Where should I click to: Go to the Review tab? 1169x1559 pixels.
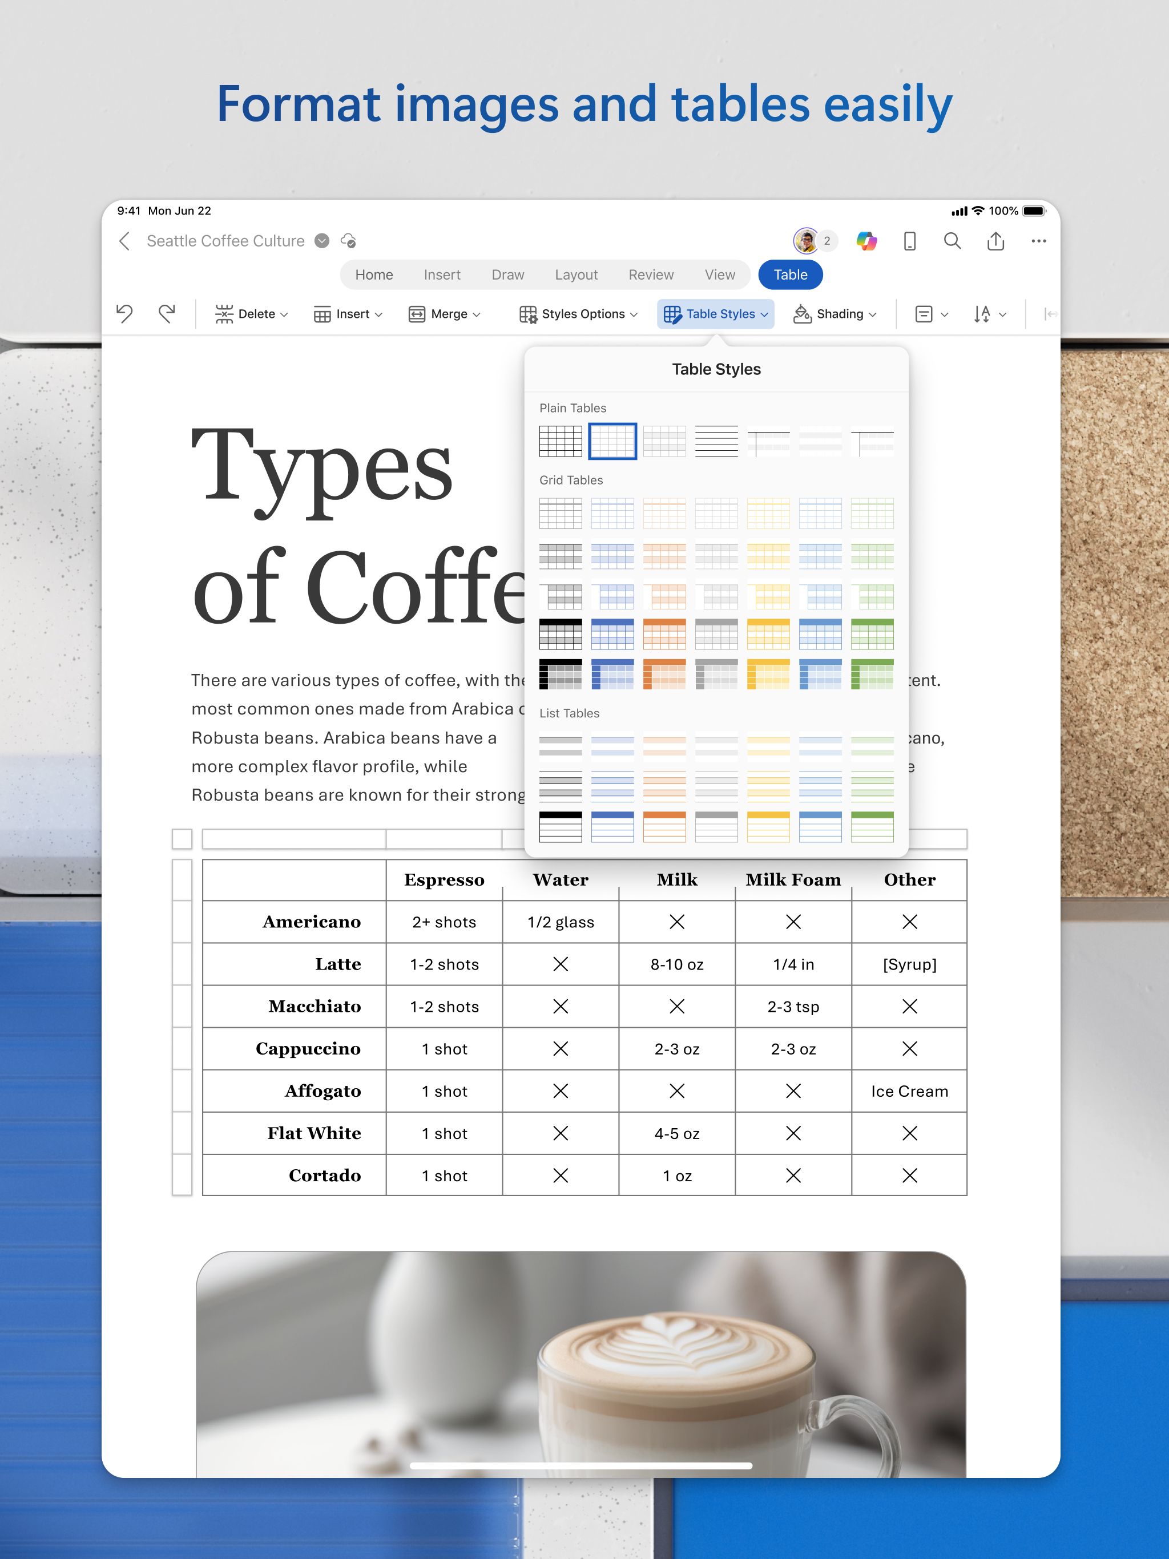click(x=651, y=275)
